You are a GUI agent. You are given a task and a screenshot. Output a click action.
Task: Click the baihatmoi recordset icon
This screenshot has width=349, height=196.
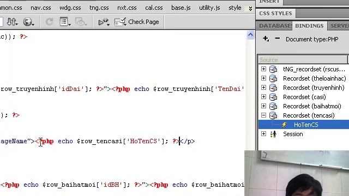(x=273, y=107)
